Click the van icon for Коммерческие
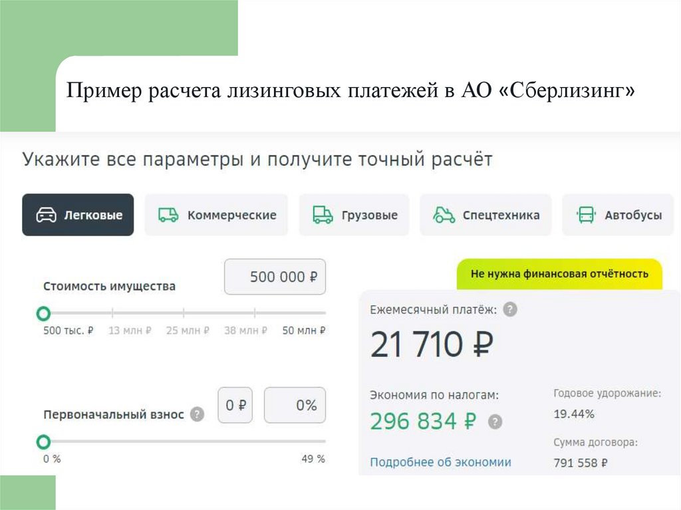Screen dimensions: 681x510 pyautogui.click(x=168, y=215)
